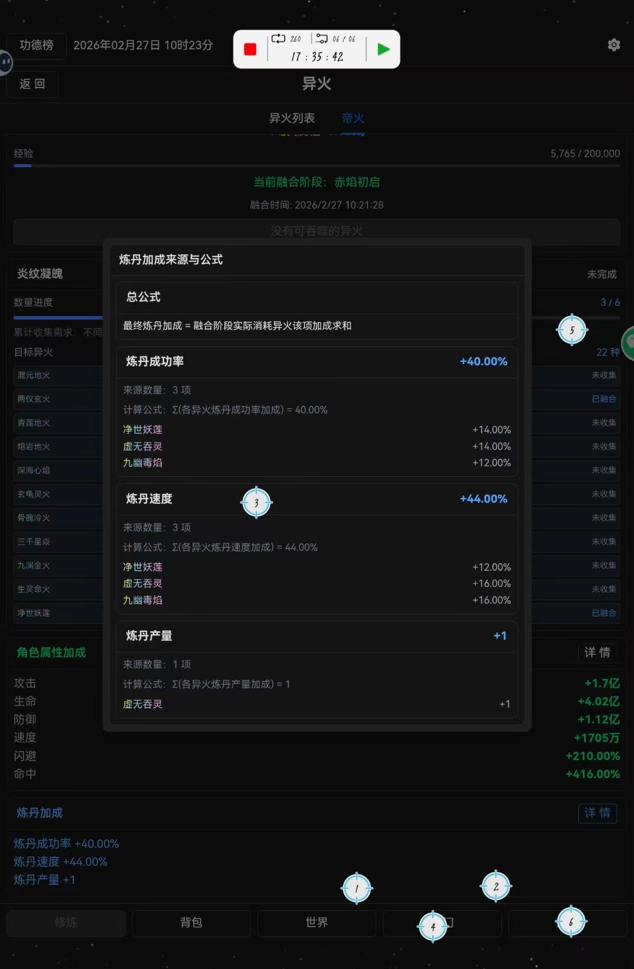Select 九渊金火 in target fire list

(x=34, y=566)
